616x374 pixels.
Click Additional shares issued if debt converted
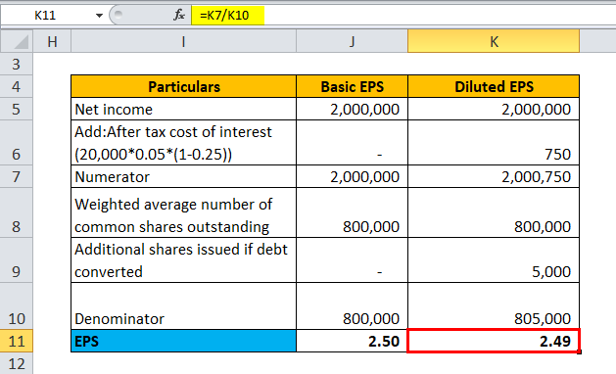pyautogui.click(x=183, y=260)
